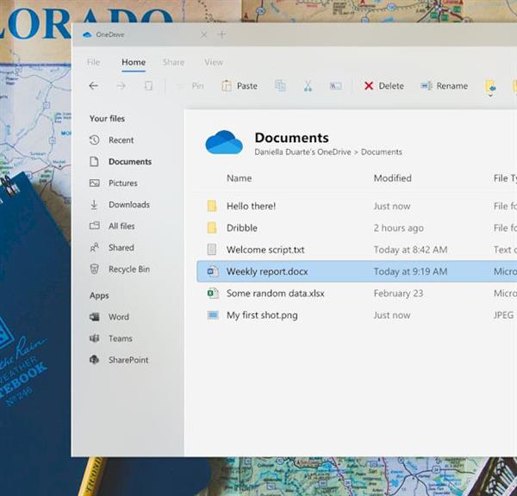Click the Rename button
Image resolution: width=517 pixels, height=496 pixels.
(x=444, y=86)
